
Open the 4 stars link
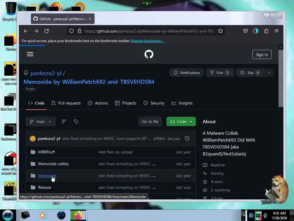[x=216, y=182]
